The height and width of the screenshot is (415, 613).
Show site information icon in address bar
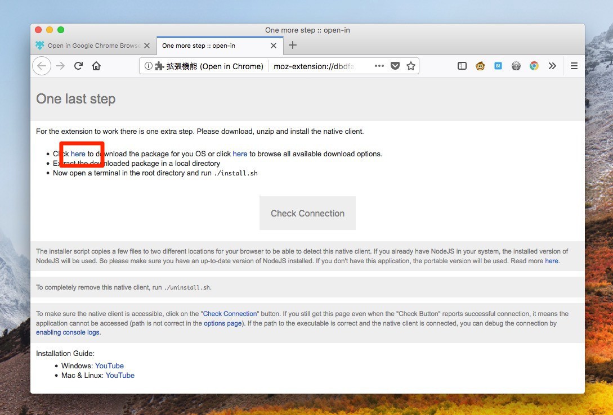pyautogui.click(x=148, y=66)
